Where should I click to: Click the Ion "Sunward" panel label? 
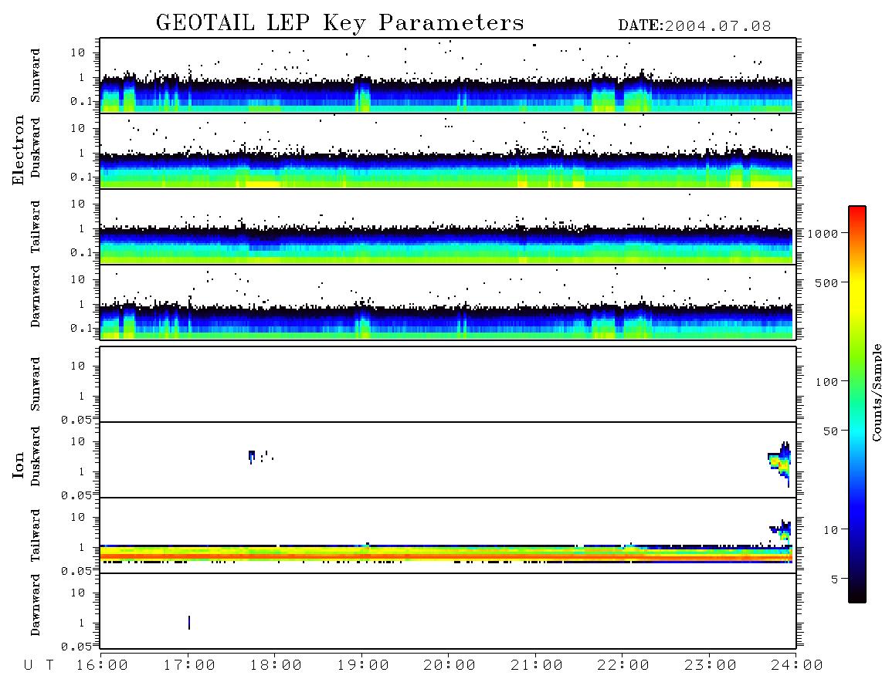click(36, 384)
